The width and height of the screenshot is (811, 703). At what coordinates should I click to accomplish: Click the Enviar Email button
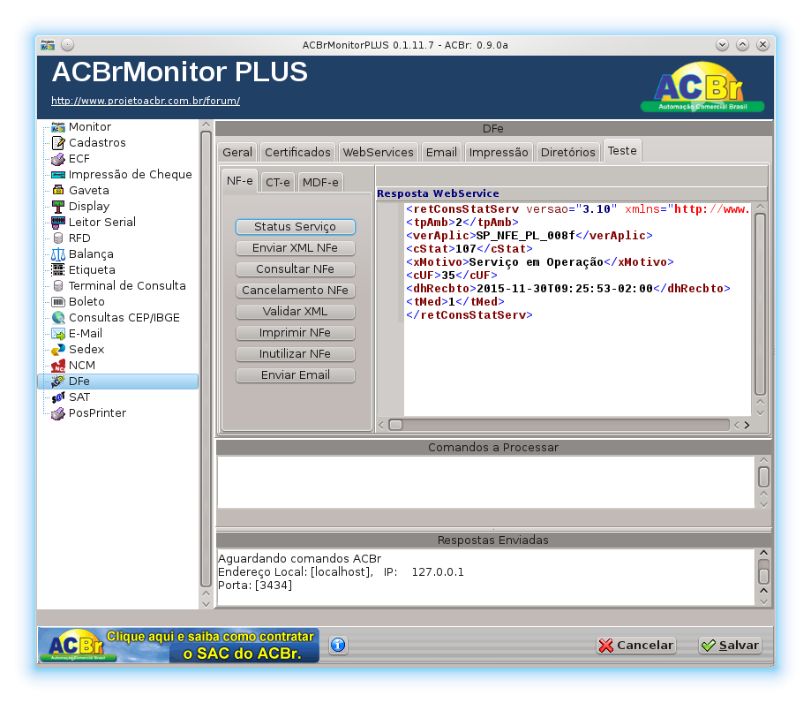(x=296, y=375)
